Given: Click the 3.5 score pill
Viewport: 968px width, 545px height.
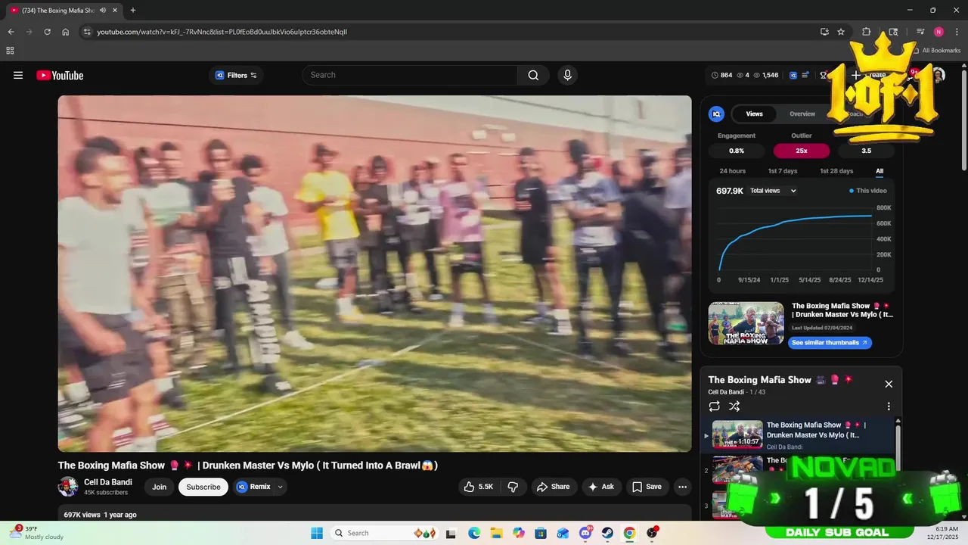Looking at the screenshot, I should tap(866, 151).
